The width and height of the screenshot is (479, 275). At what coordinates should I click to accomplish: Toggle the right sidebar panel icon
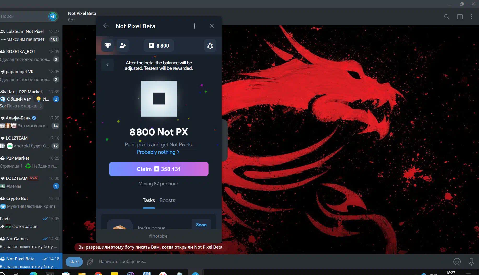460,17
